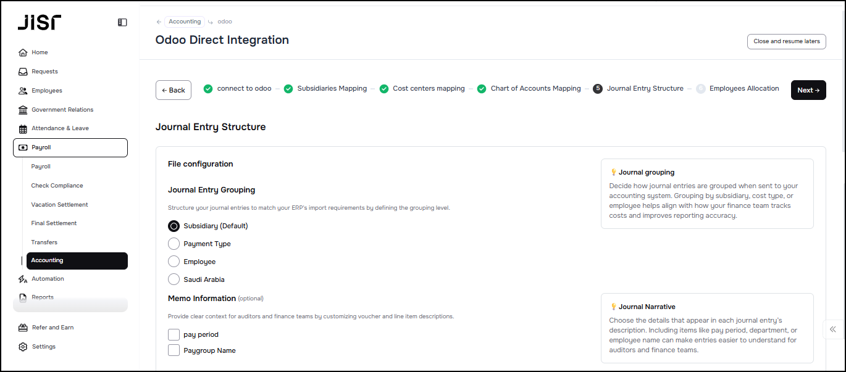The image size is (846, 372).
Task: Check the Paygroup Name checkbox
Action: coord(174,350)
